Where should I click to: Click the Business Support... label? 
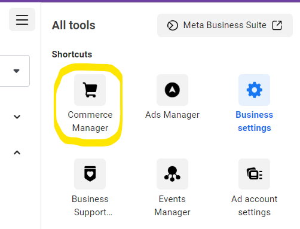pos(91,206)
